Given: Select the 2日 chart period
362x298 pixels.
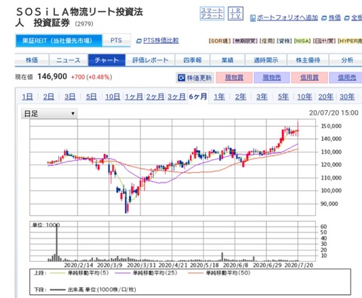Looking at the screenshot, I should (48, 97).
